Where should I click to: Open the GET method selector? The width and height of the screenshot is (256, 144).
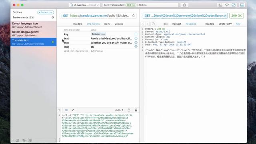(65, 16)
